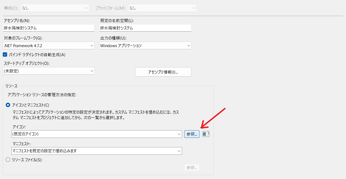Focus the 既定の名前空間 text field
346x179 pixels.
coord(145,28)
